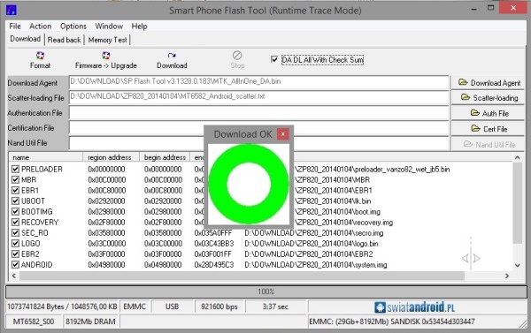Click the Cert File button
This screenshot has width=531, height=333.
click(x=488, y=129)
